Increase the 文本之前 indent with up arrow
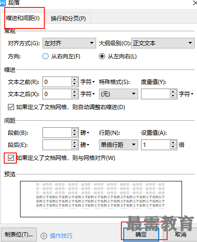This screenshot has width=197, height=242. pos(75,80)
